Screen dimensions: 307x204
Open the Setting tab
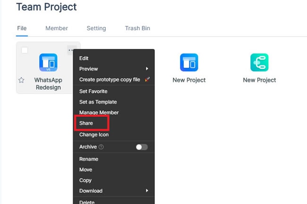click(96, 28)
